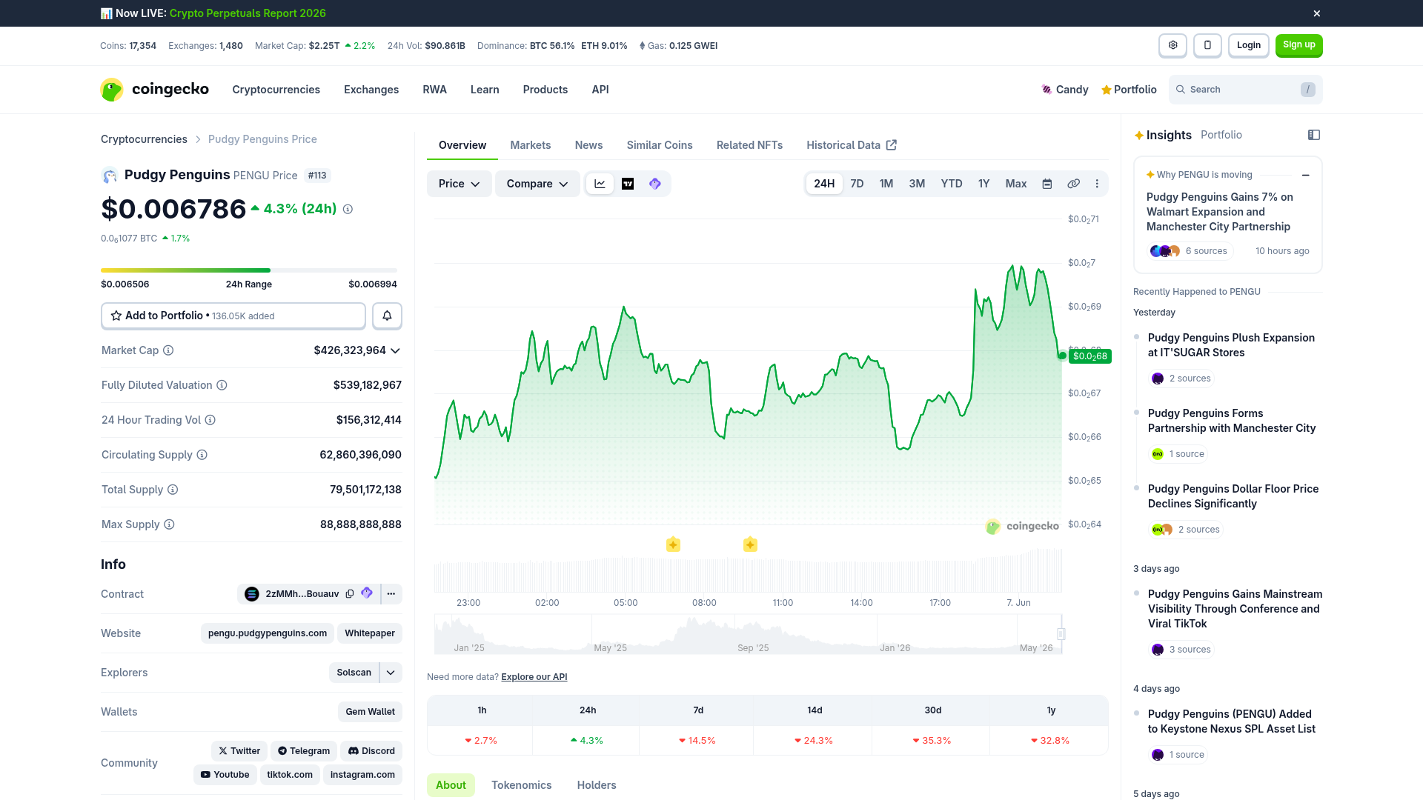Open Cryptocurrencies nav menu

pyautogui.click(x=276, y=90)
